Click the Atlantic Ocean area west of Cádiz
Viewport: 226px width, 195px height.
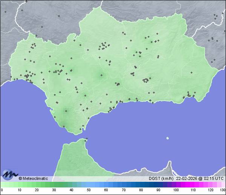[23, 113]
